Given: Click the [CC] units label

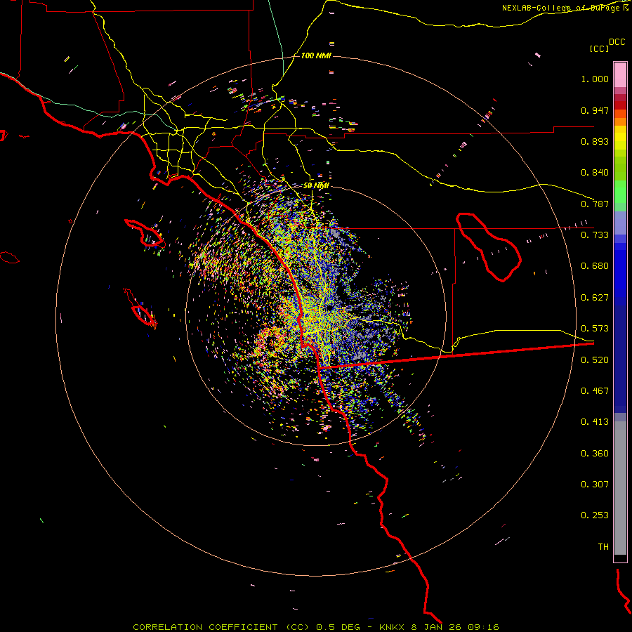Looking at the screenshot, I should tap(599, 48).
